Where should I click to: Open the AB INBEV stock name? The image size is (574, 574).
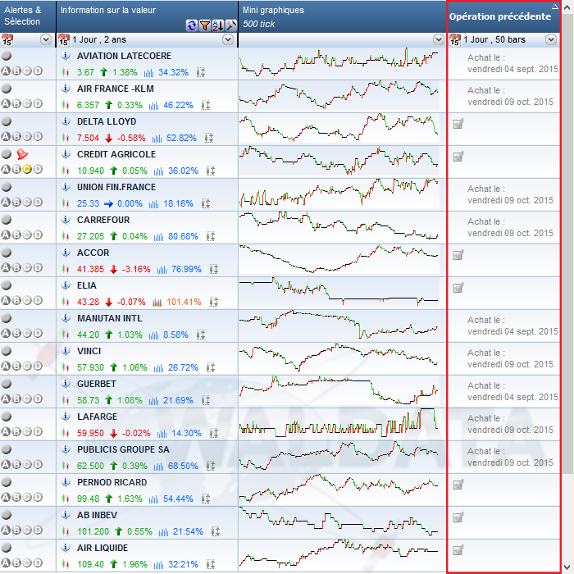pyautogui.click(x=97, y=515)
